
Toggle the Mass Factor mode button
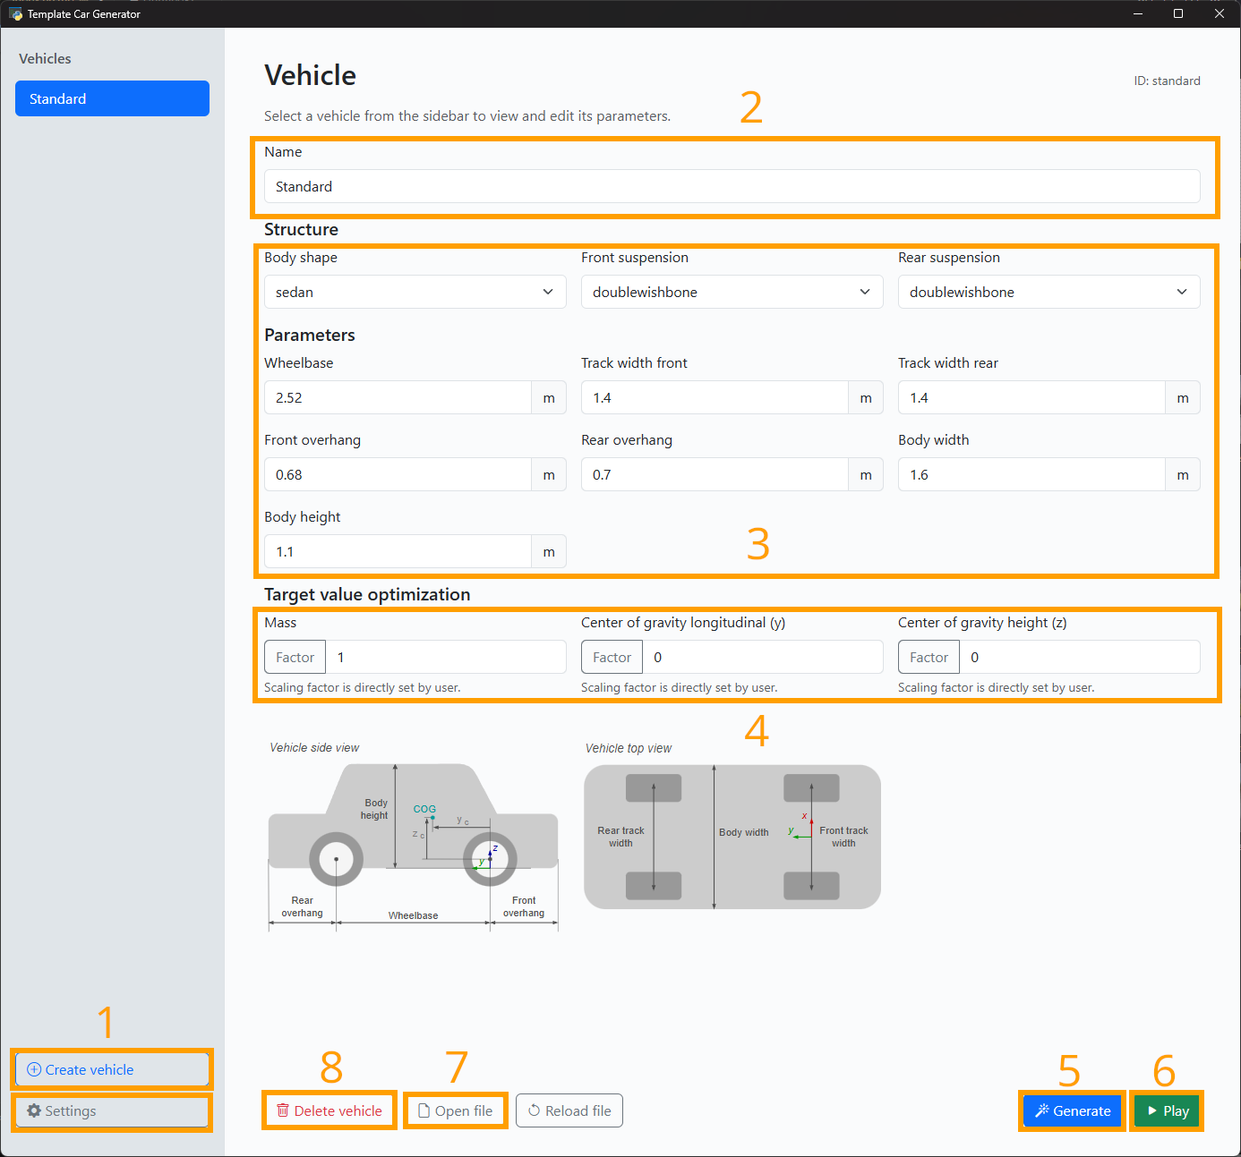pos(295,657)
